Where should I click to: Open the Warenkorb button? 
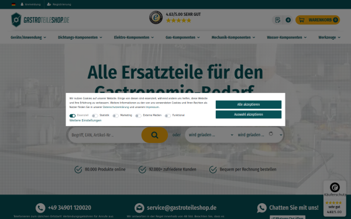pyautogui.click(x=318, y=20)
